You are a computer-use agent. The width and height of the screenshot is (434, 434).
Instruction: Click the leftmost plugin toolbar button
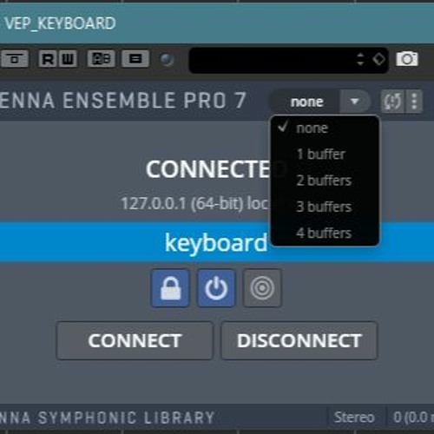pyautogui.click(x=15, y=59)
